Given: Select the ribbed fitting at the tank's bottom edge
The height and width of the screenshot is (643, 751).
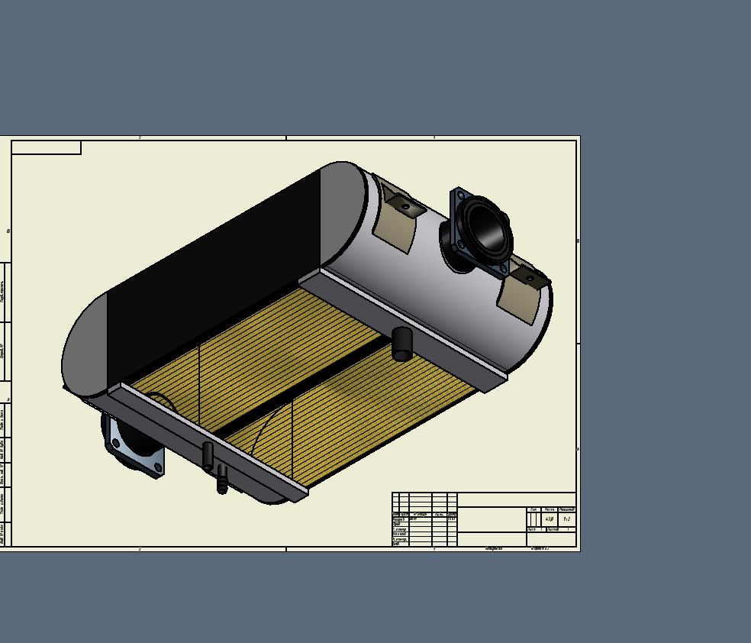Looking at the screenshot, I should point(222,479).
